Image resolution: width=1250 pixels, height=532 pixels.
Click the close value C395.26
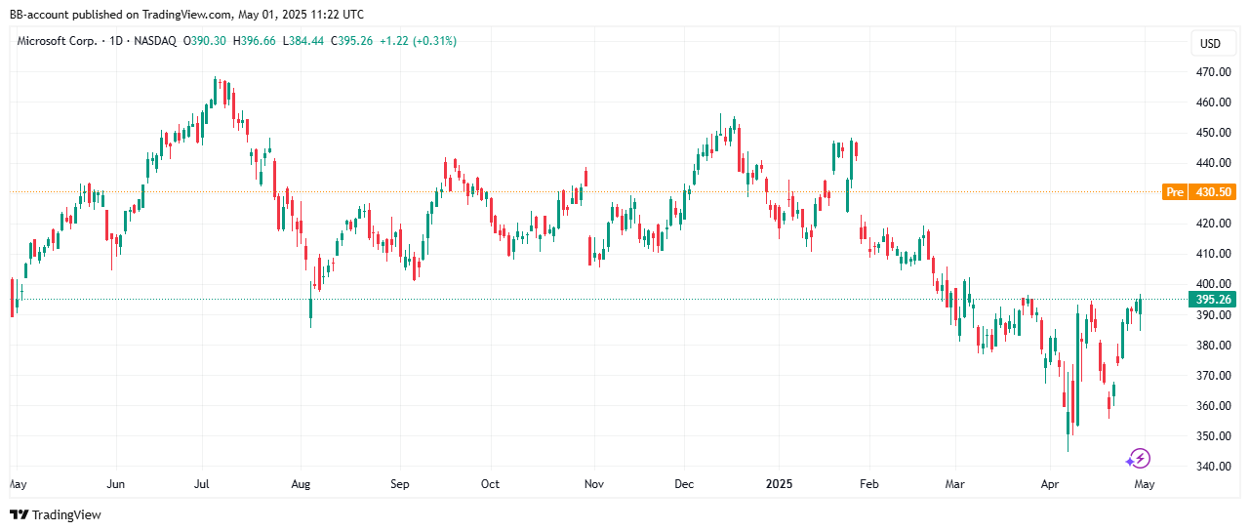pyautogui.click(x=354, y=41)
